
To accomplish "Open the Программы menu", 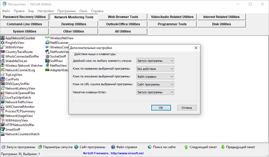I will tap(67, 11).
